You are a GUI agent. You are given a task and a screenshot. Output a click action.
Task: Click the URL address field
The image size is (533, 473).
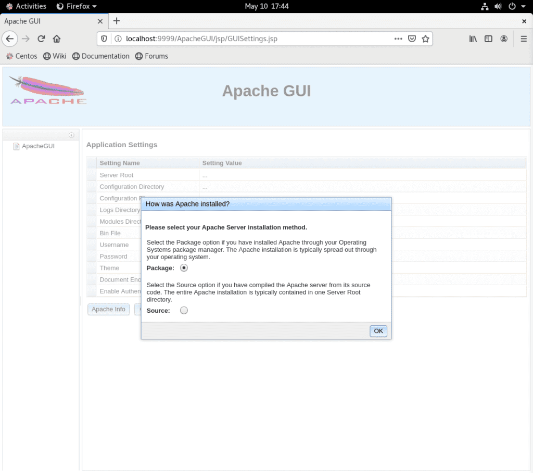point(255,39)
